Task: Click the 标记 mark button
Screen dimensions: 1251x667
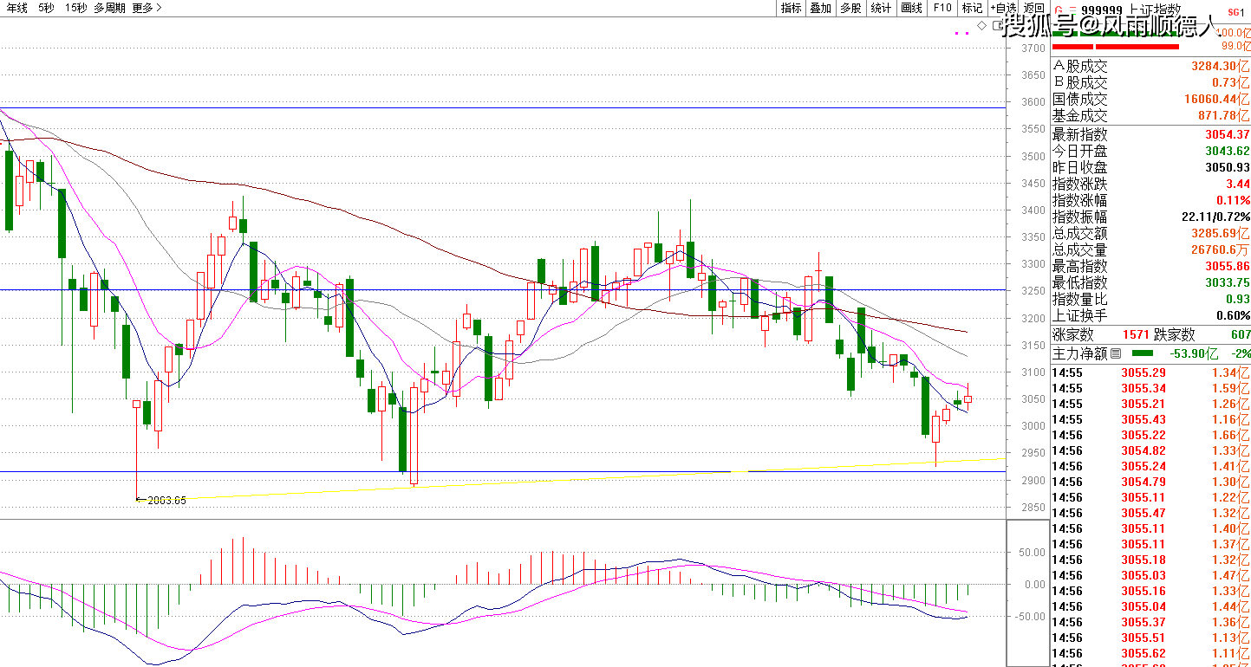Action: (x=972, y=8)
